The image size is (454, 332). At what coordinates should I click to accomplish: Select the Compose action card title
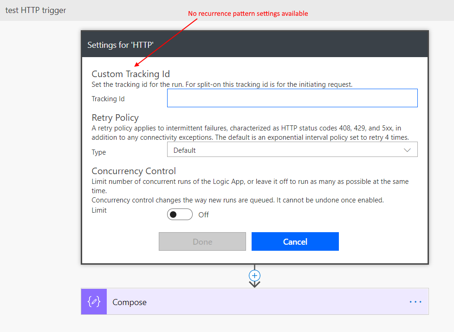130,302
